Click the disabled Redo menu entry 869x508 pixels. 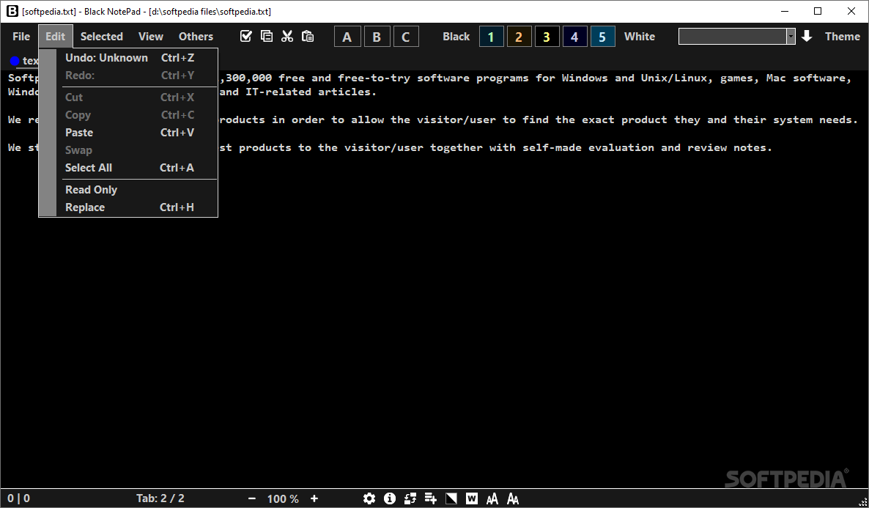tap(128, 76)
